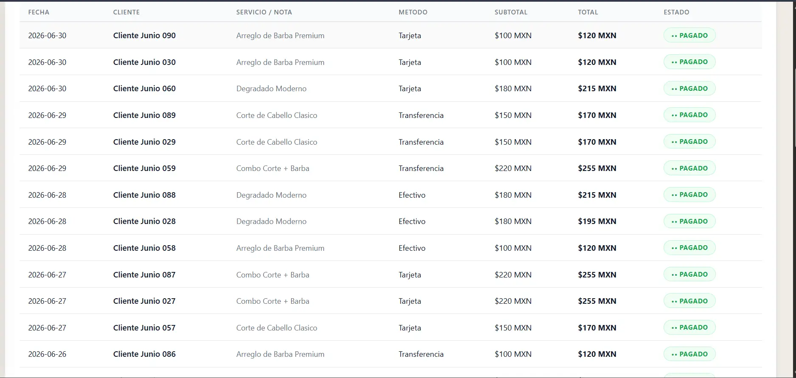796x378 pixels.
Task: Select Cliente Junio 087 Combo Corte + Barba
Action: [273, 274]
